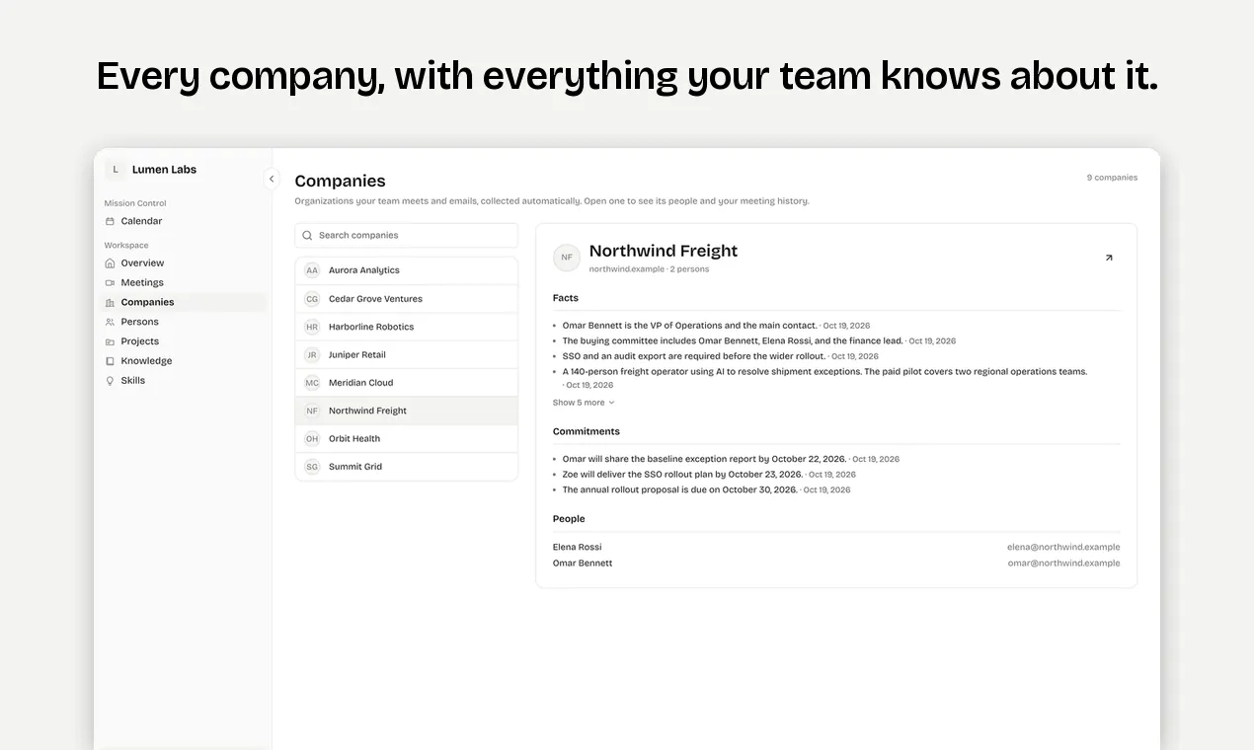Viewport: 1254px width, 750px height.
Task: Click the Projects folder icon
Action: point(110,341)
